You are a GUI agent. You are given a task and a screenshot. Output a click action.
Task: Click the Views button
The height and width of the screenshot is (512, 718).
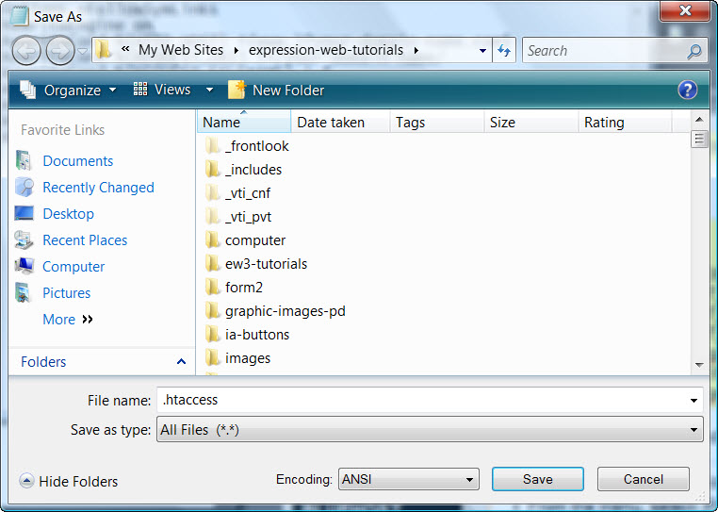(162, 90)
